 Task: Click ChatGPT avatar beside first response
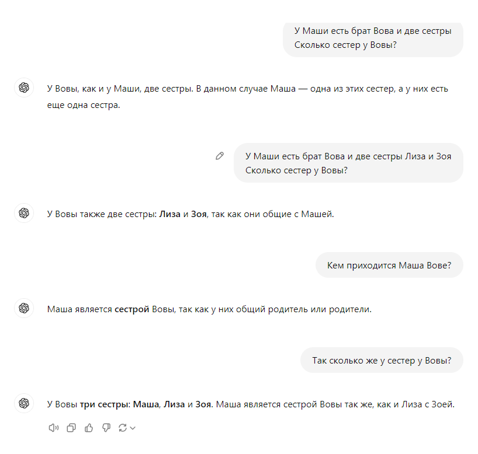[24, 88]
